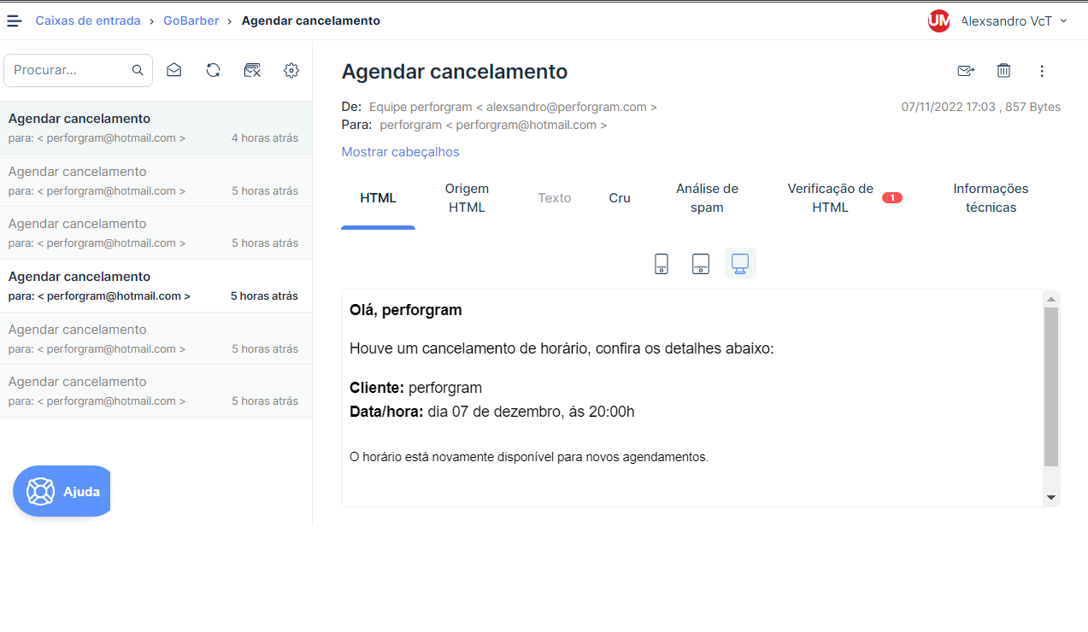Viewport: 1088px width, 632px height.
Task: Open the inbox settings gear
Action: tap(291, 70)
